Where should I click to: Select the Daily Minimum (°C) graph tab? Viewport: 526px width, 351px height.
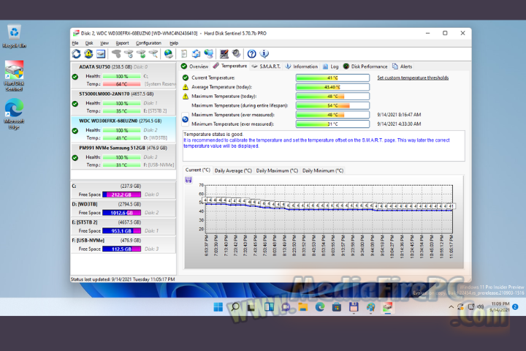click(323, 170)
